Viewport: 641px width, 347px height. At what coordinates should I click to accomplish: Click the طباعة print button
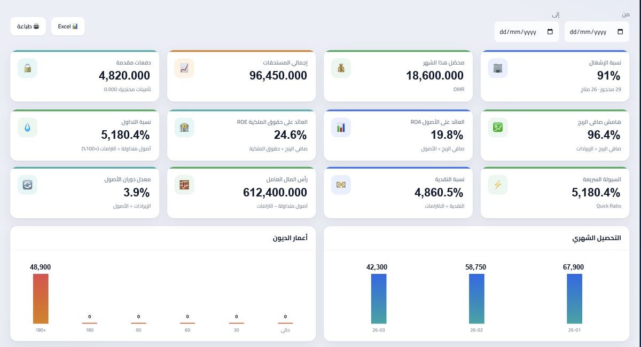tap(28, 26)
